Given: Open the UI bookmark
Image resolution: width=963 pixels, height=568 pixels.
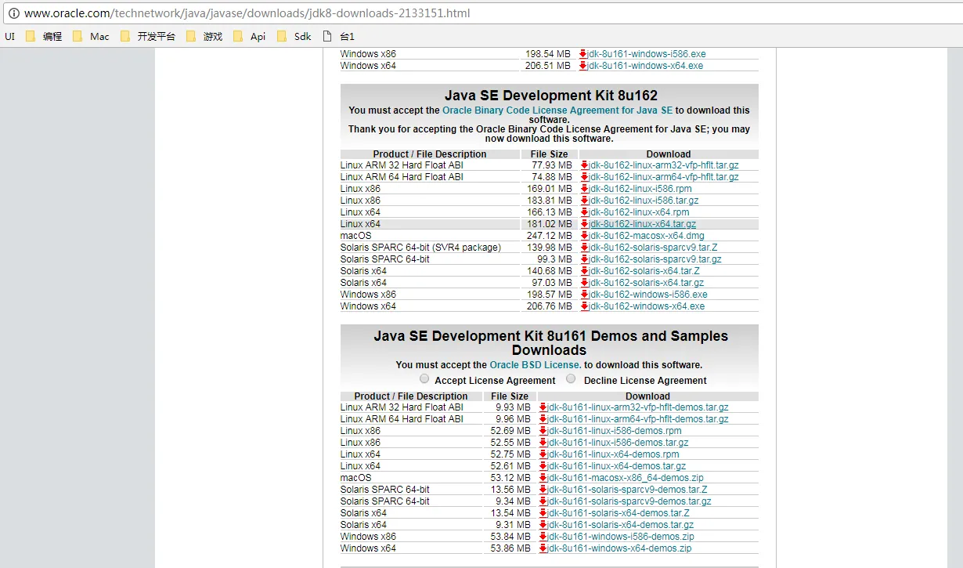Looking at the screenshot, I should point(10,36).
